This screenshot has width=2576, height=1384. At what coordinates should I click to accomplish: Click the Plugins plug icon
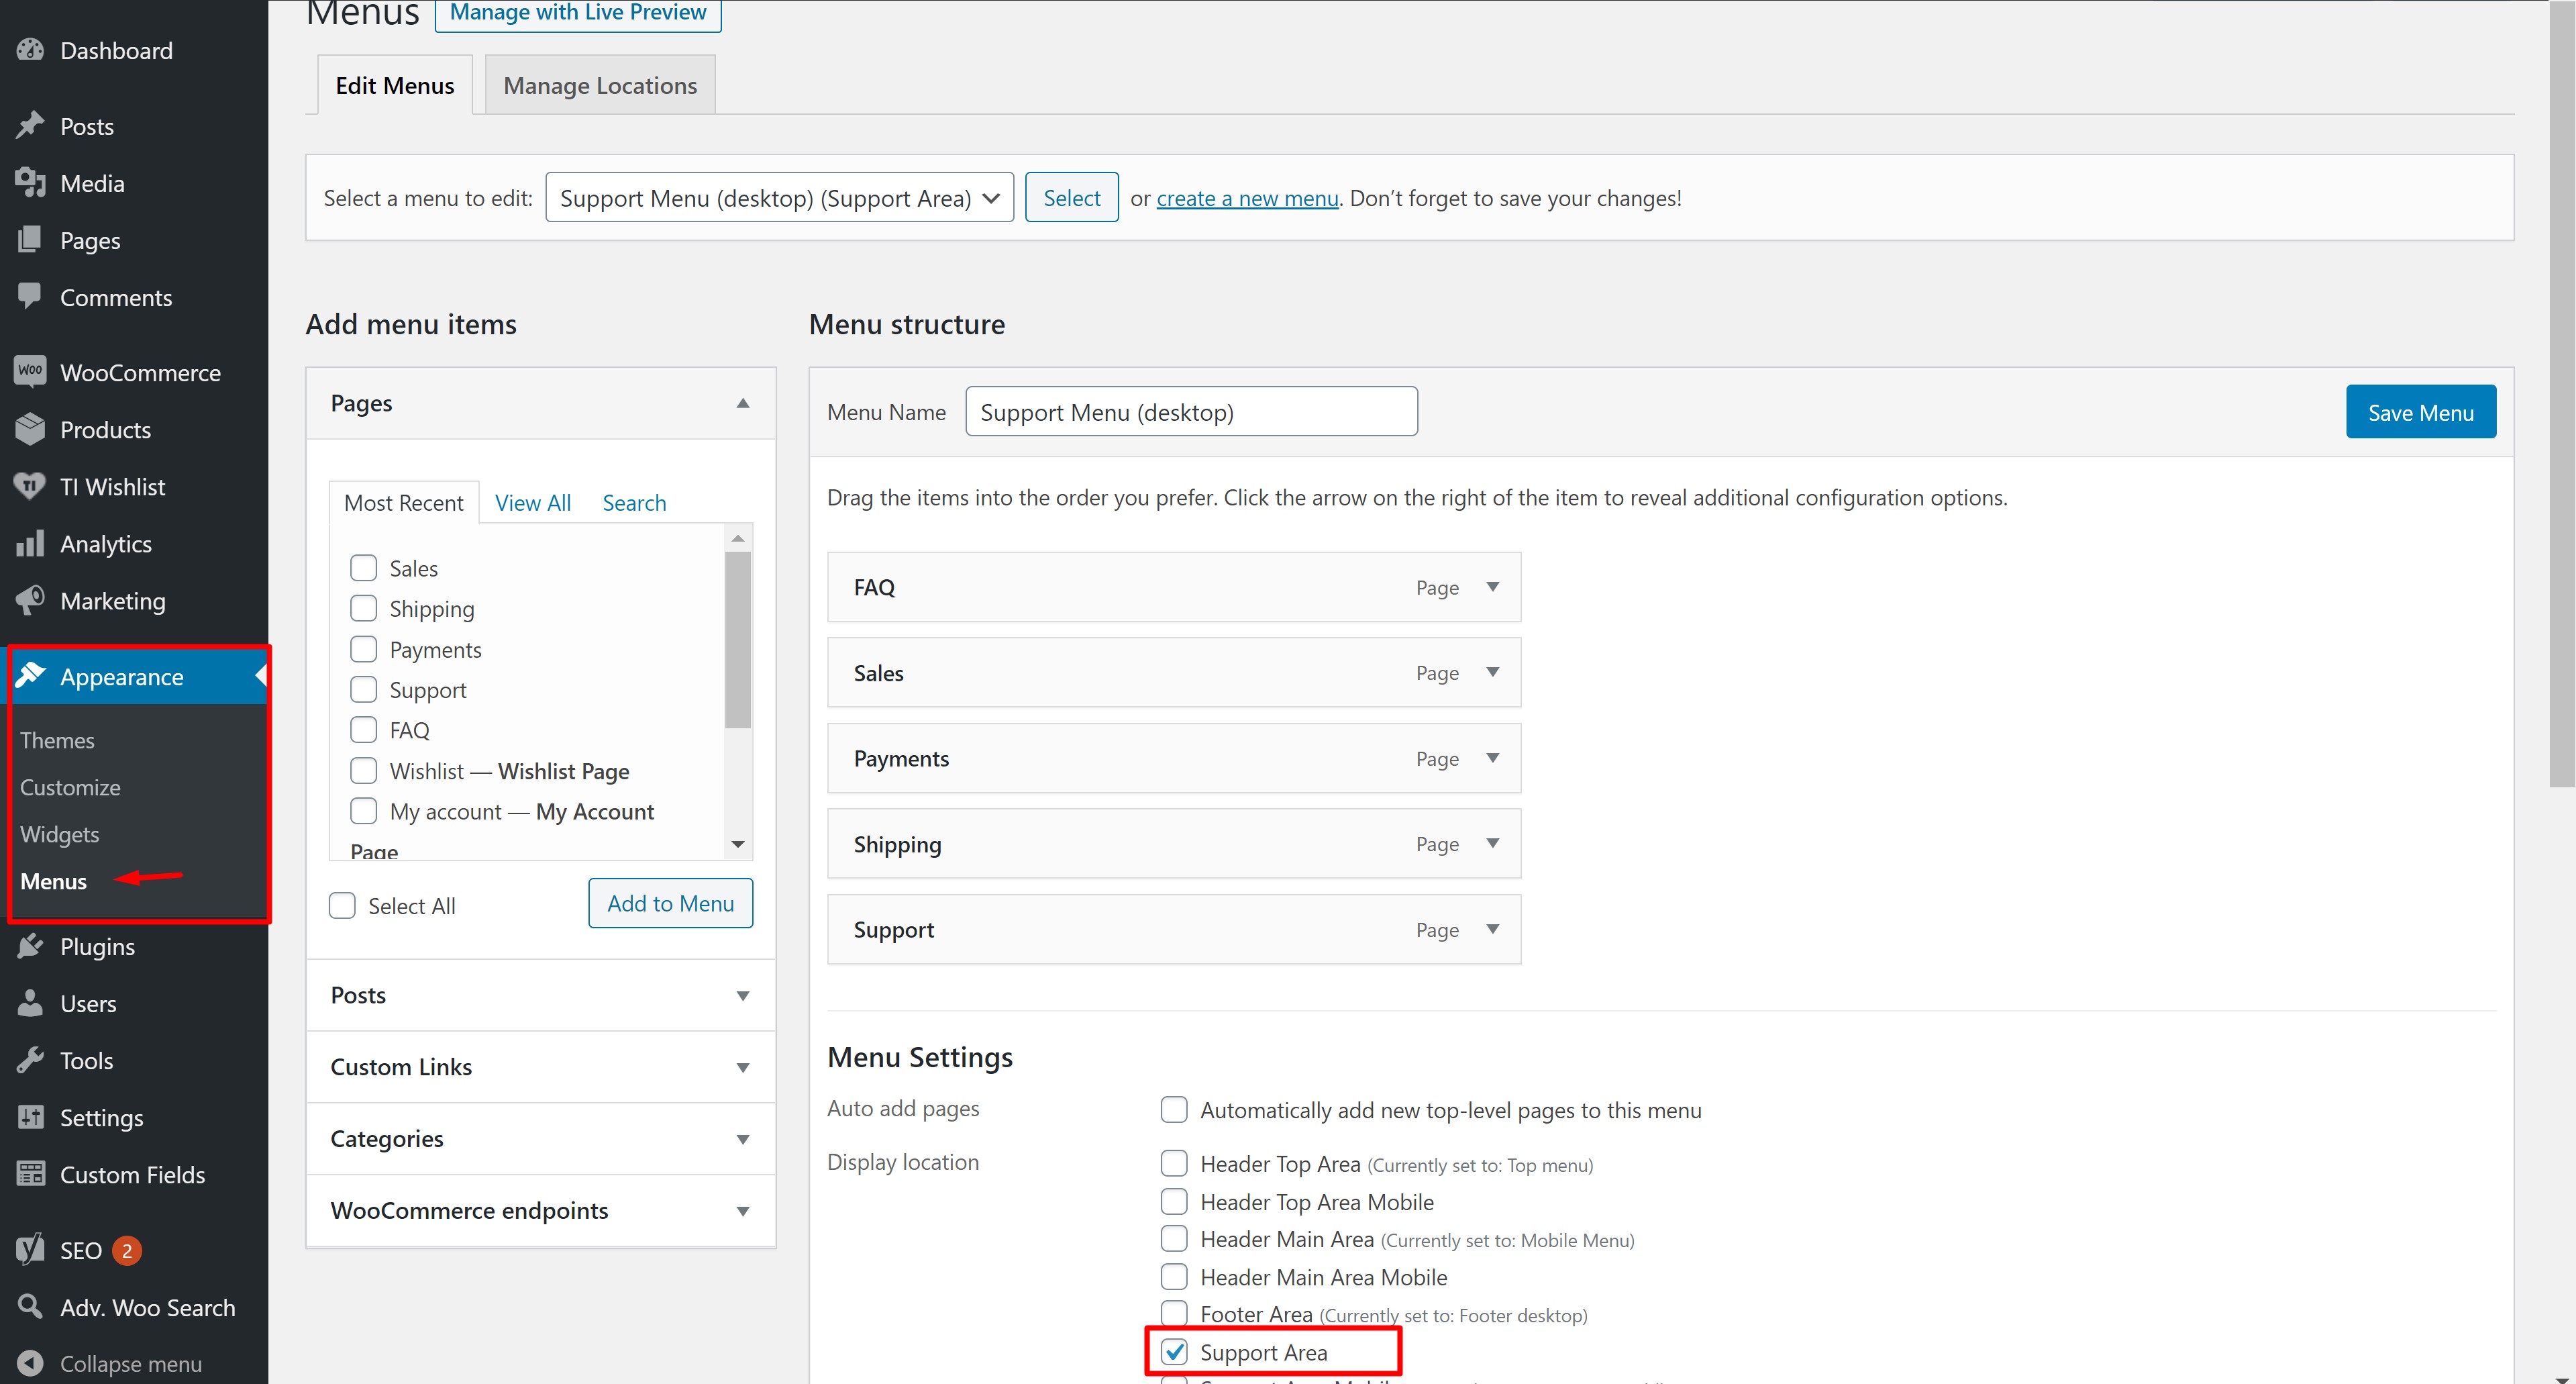tap(30, 946)
